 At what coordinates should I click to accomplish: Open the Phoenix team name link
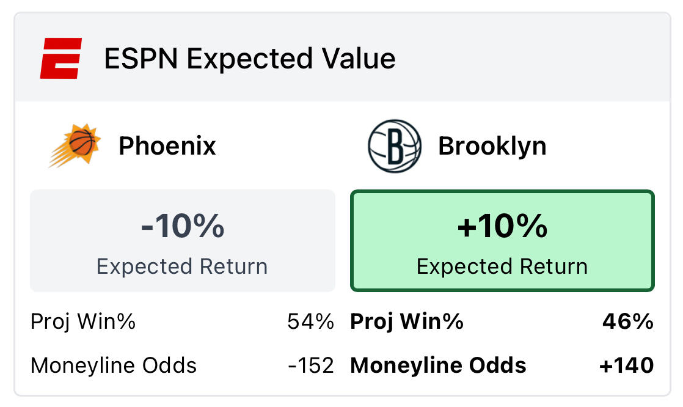pyautogui.click(x=167, y=146)
